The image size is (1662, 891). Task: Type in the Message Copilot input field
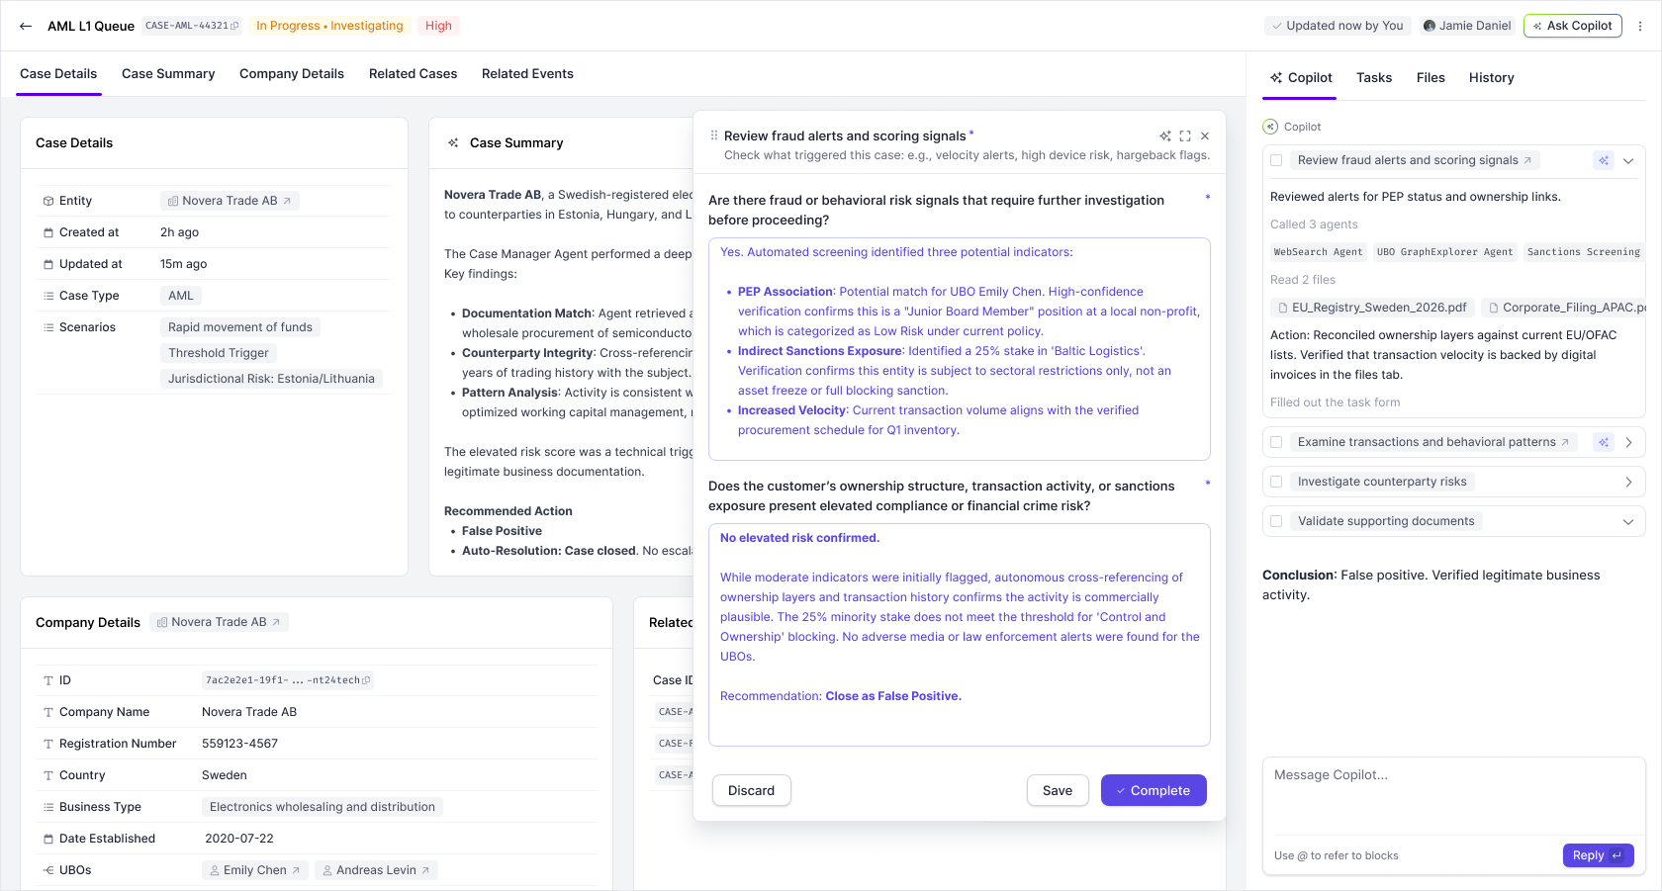tap(1452, 796)
